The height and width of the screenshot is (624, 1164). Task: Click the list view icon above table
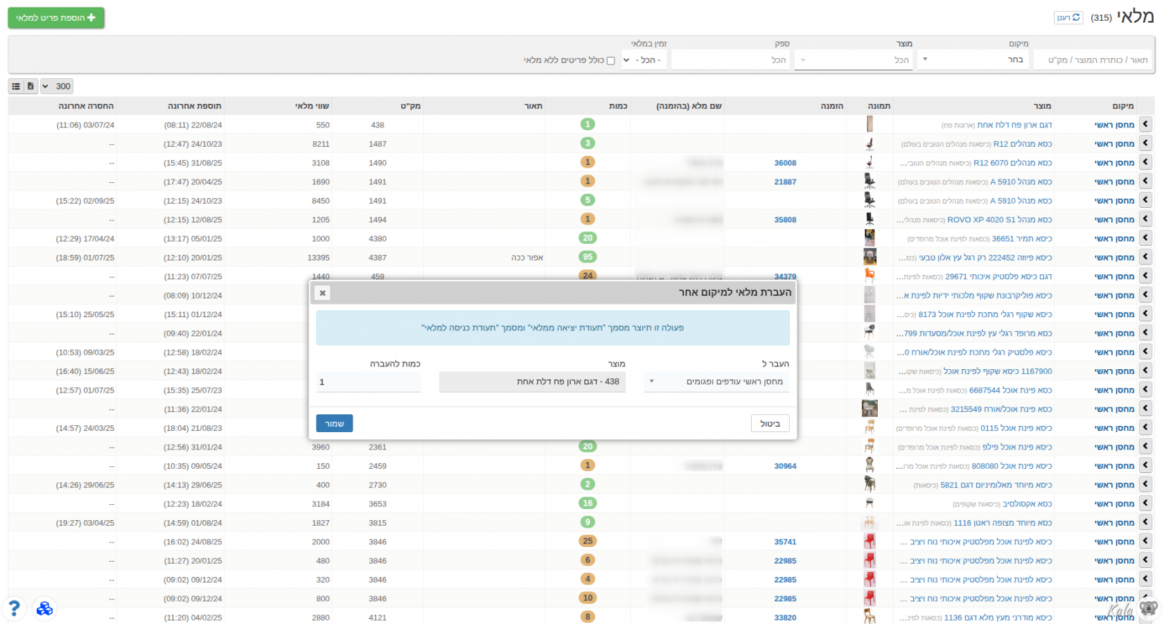click(16, 87)
